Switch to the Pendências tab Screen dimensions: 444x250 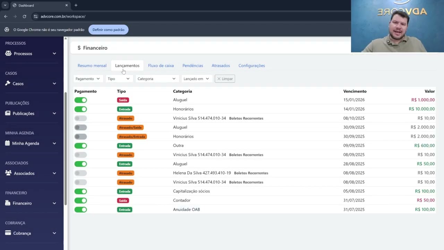click(x=193, y=66)
